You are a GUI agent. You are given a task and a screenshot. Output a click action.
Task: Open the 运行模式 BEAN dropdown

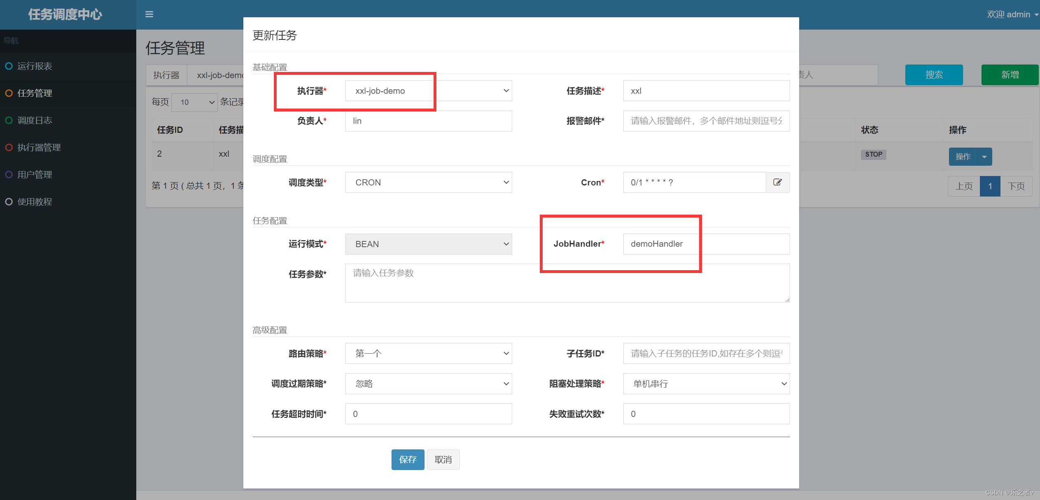(x=429, y=244)
